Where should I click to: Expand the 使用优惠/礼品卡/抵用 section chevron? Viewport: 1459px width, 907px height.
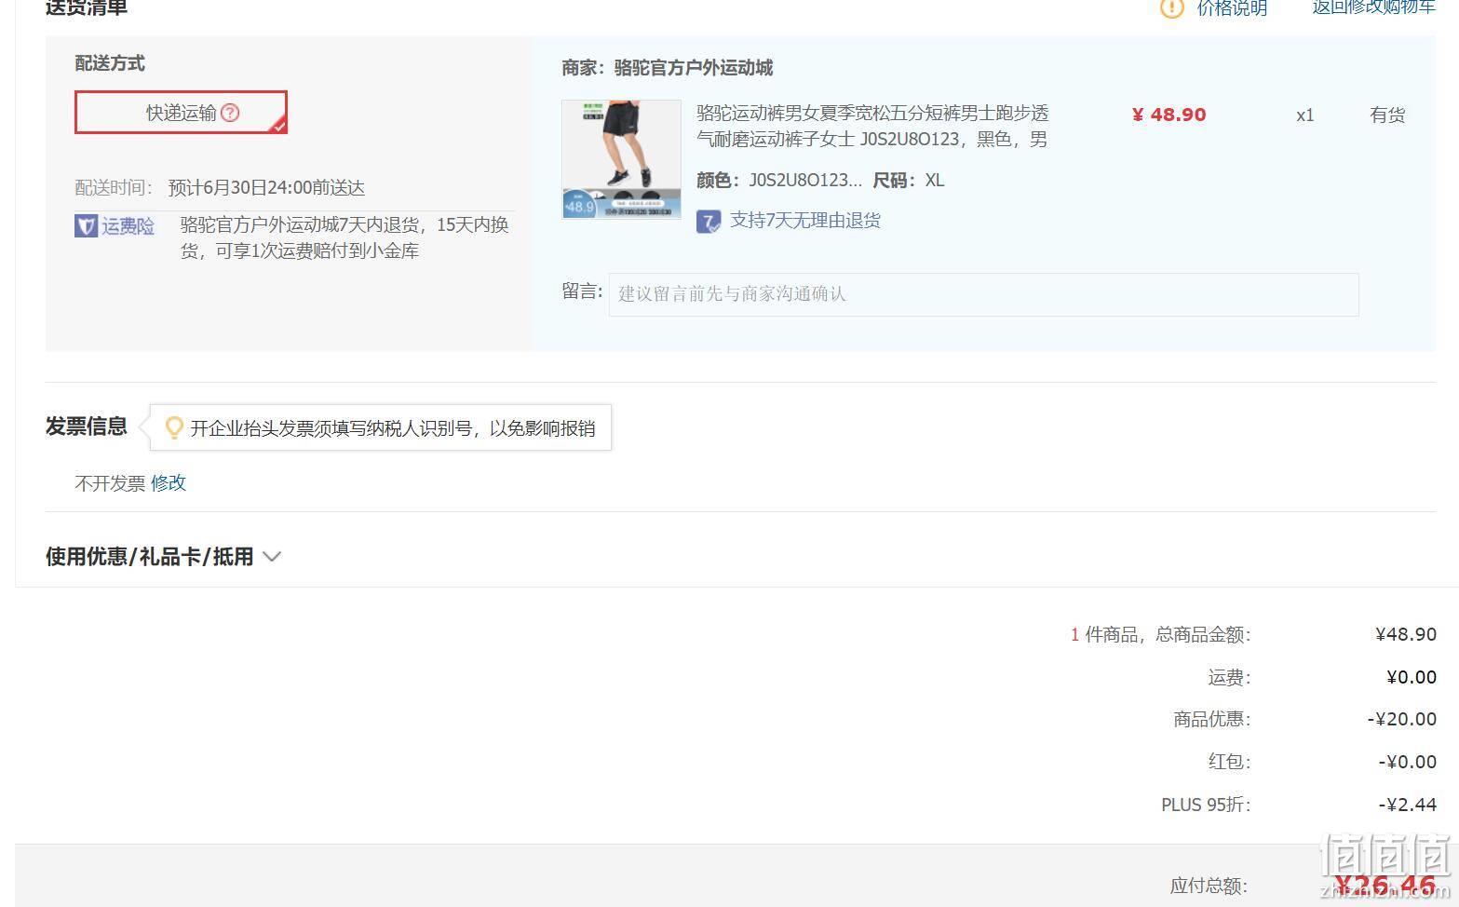click(272, 557)
